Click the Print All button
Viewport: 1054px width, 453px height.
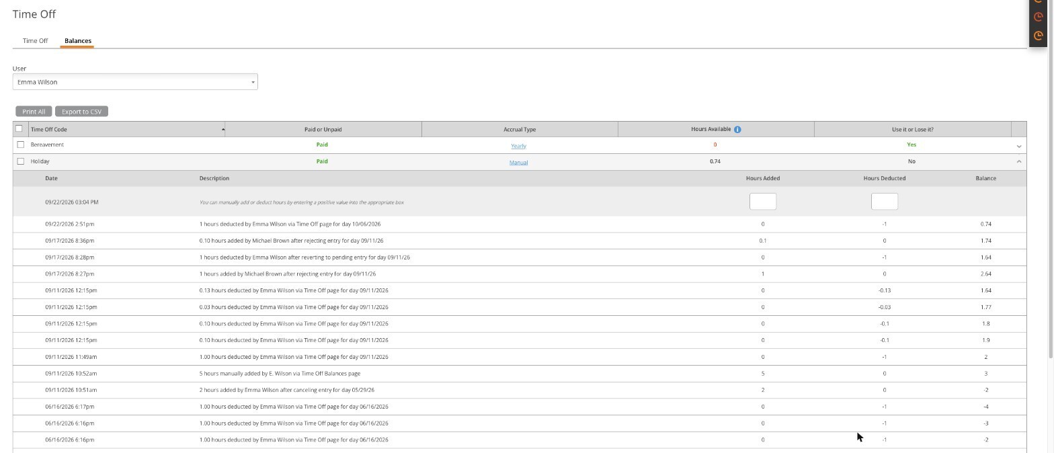[34, 112]
